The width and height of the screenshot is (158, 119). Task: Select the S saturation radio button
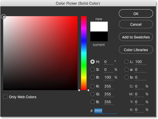click(x=92, y=70)
